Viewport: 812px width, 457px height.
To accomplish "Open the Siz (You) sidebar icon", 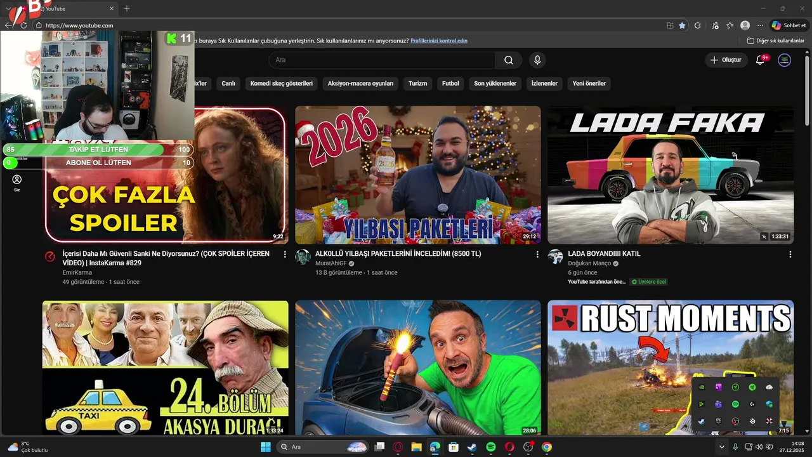I will coord(17,183).
